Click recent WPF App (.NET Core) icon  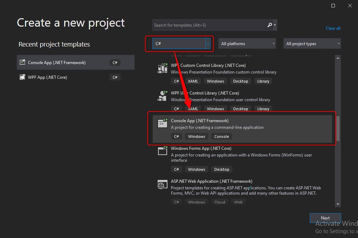22,77
